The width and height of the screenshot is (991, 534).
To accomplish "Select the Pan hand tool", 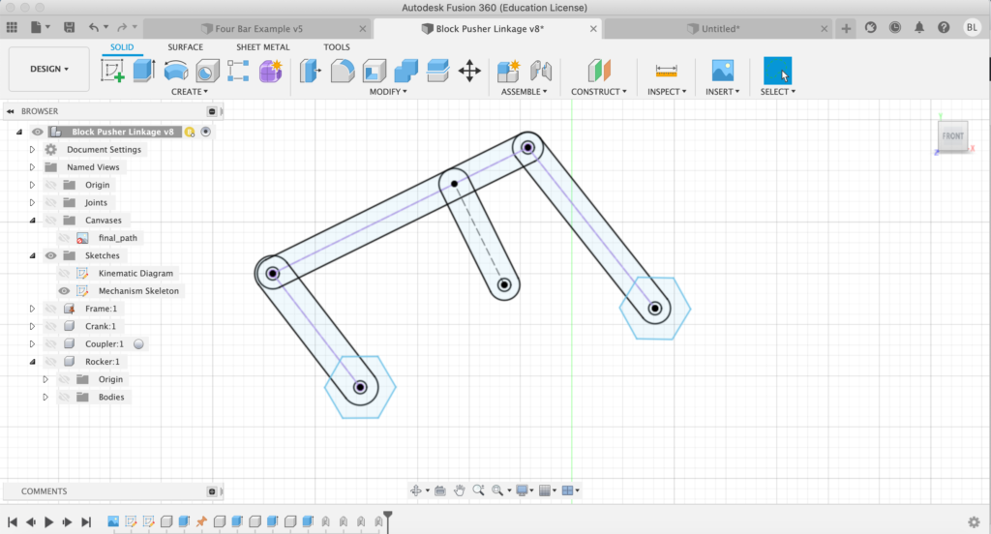I will pos(460,490).
